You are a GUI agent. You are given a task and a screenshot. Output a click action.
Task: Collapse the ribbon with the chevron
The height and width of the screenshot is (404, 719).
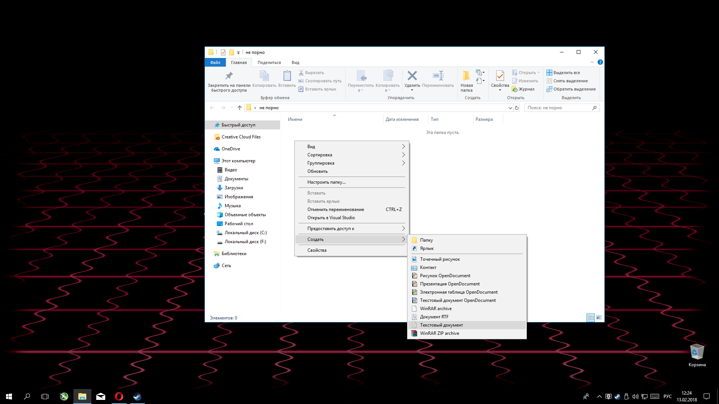pos(592,62)
